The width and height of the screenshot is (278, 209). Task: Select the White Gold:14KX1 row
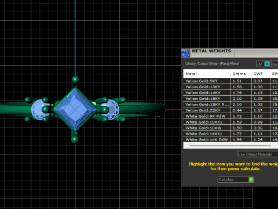[x=231, y=134]
